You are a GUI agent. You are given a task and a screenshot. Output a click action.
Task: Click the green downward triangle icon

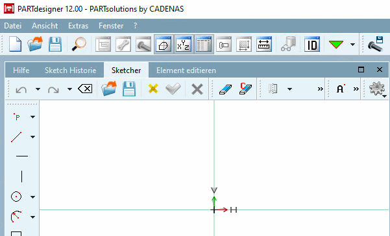[336, 45]
